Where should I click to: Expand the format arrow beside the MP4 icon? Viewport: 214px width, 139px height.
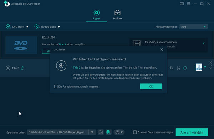pyautogui.click(x=205, y=67)
